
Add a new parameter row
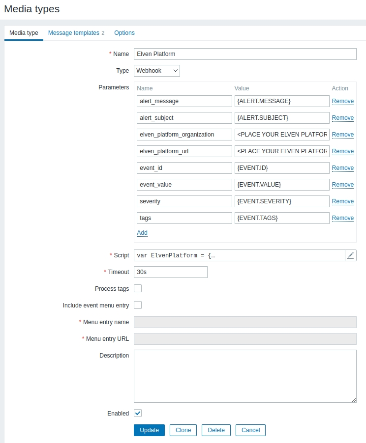pyautogui.click(x=142, y=233)
